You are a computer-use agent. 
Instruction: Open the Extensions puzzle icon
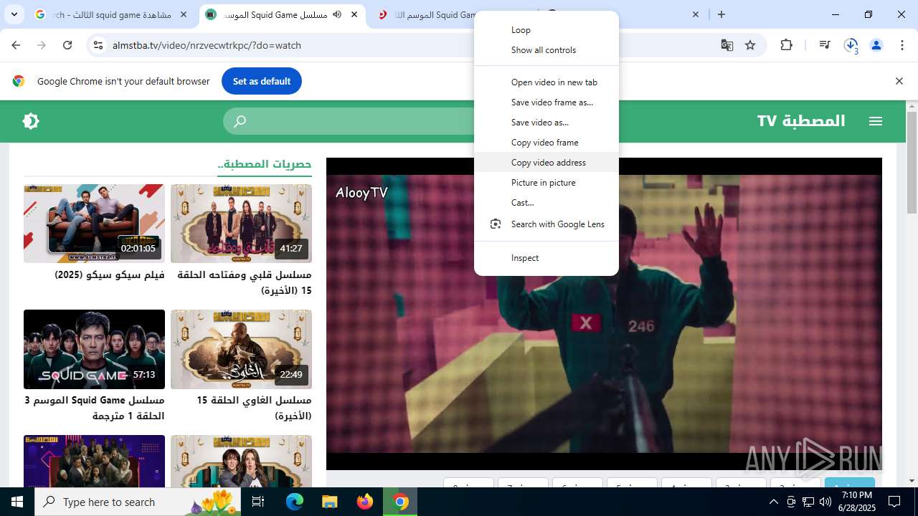click(x=787, y=45)
